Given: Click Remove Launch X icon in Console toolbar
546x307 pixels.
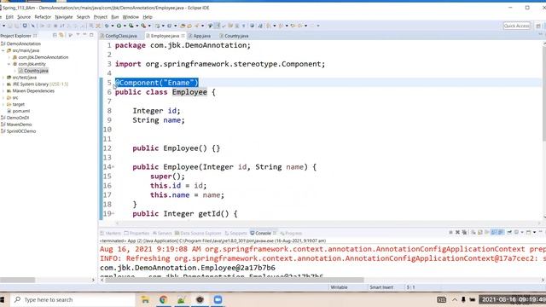Looking at the screenshot, I should [x=457, y=232].
